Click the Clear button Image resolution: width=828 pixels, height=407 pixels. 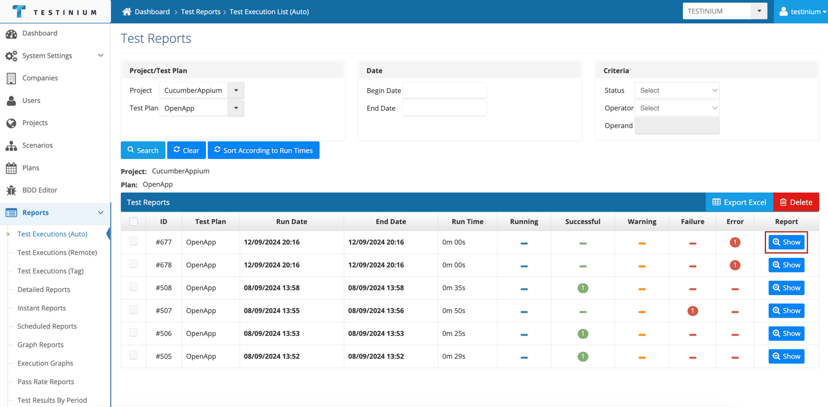[x=186, y=150]
